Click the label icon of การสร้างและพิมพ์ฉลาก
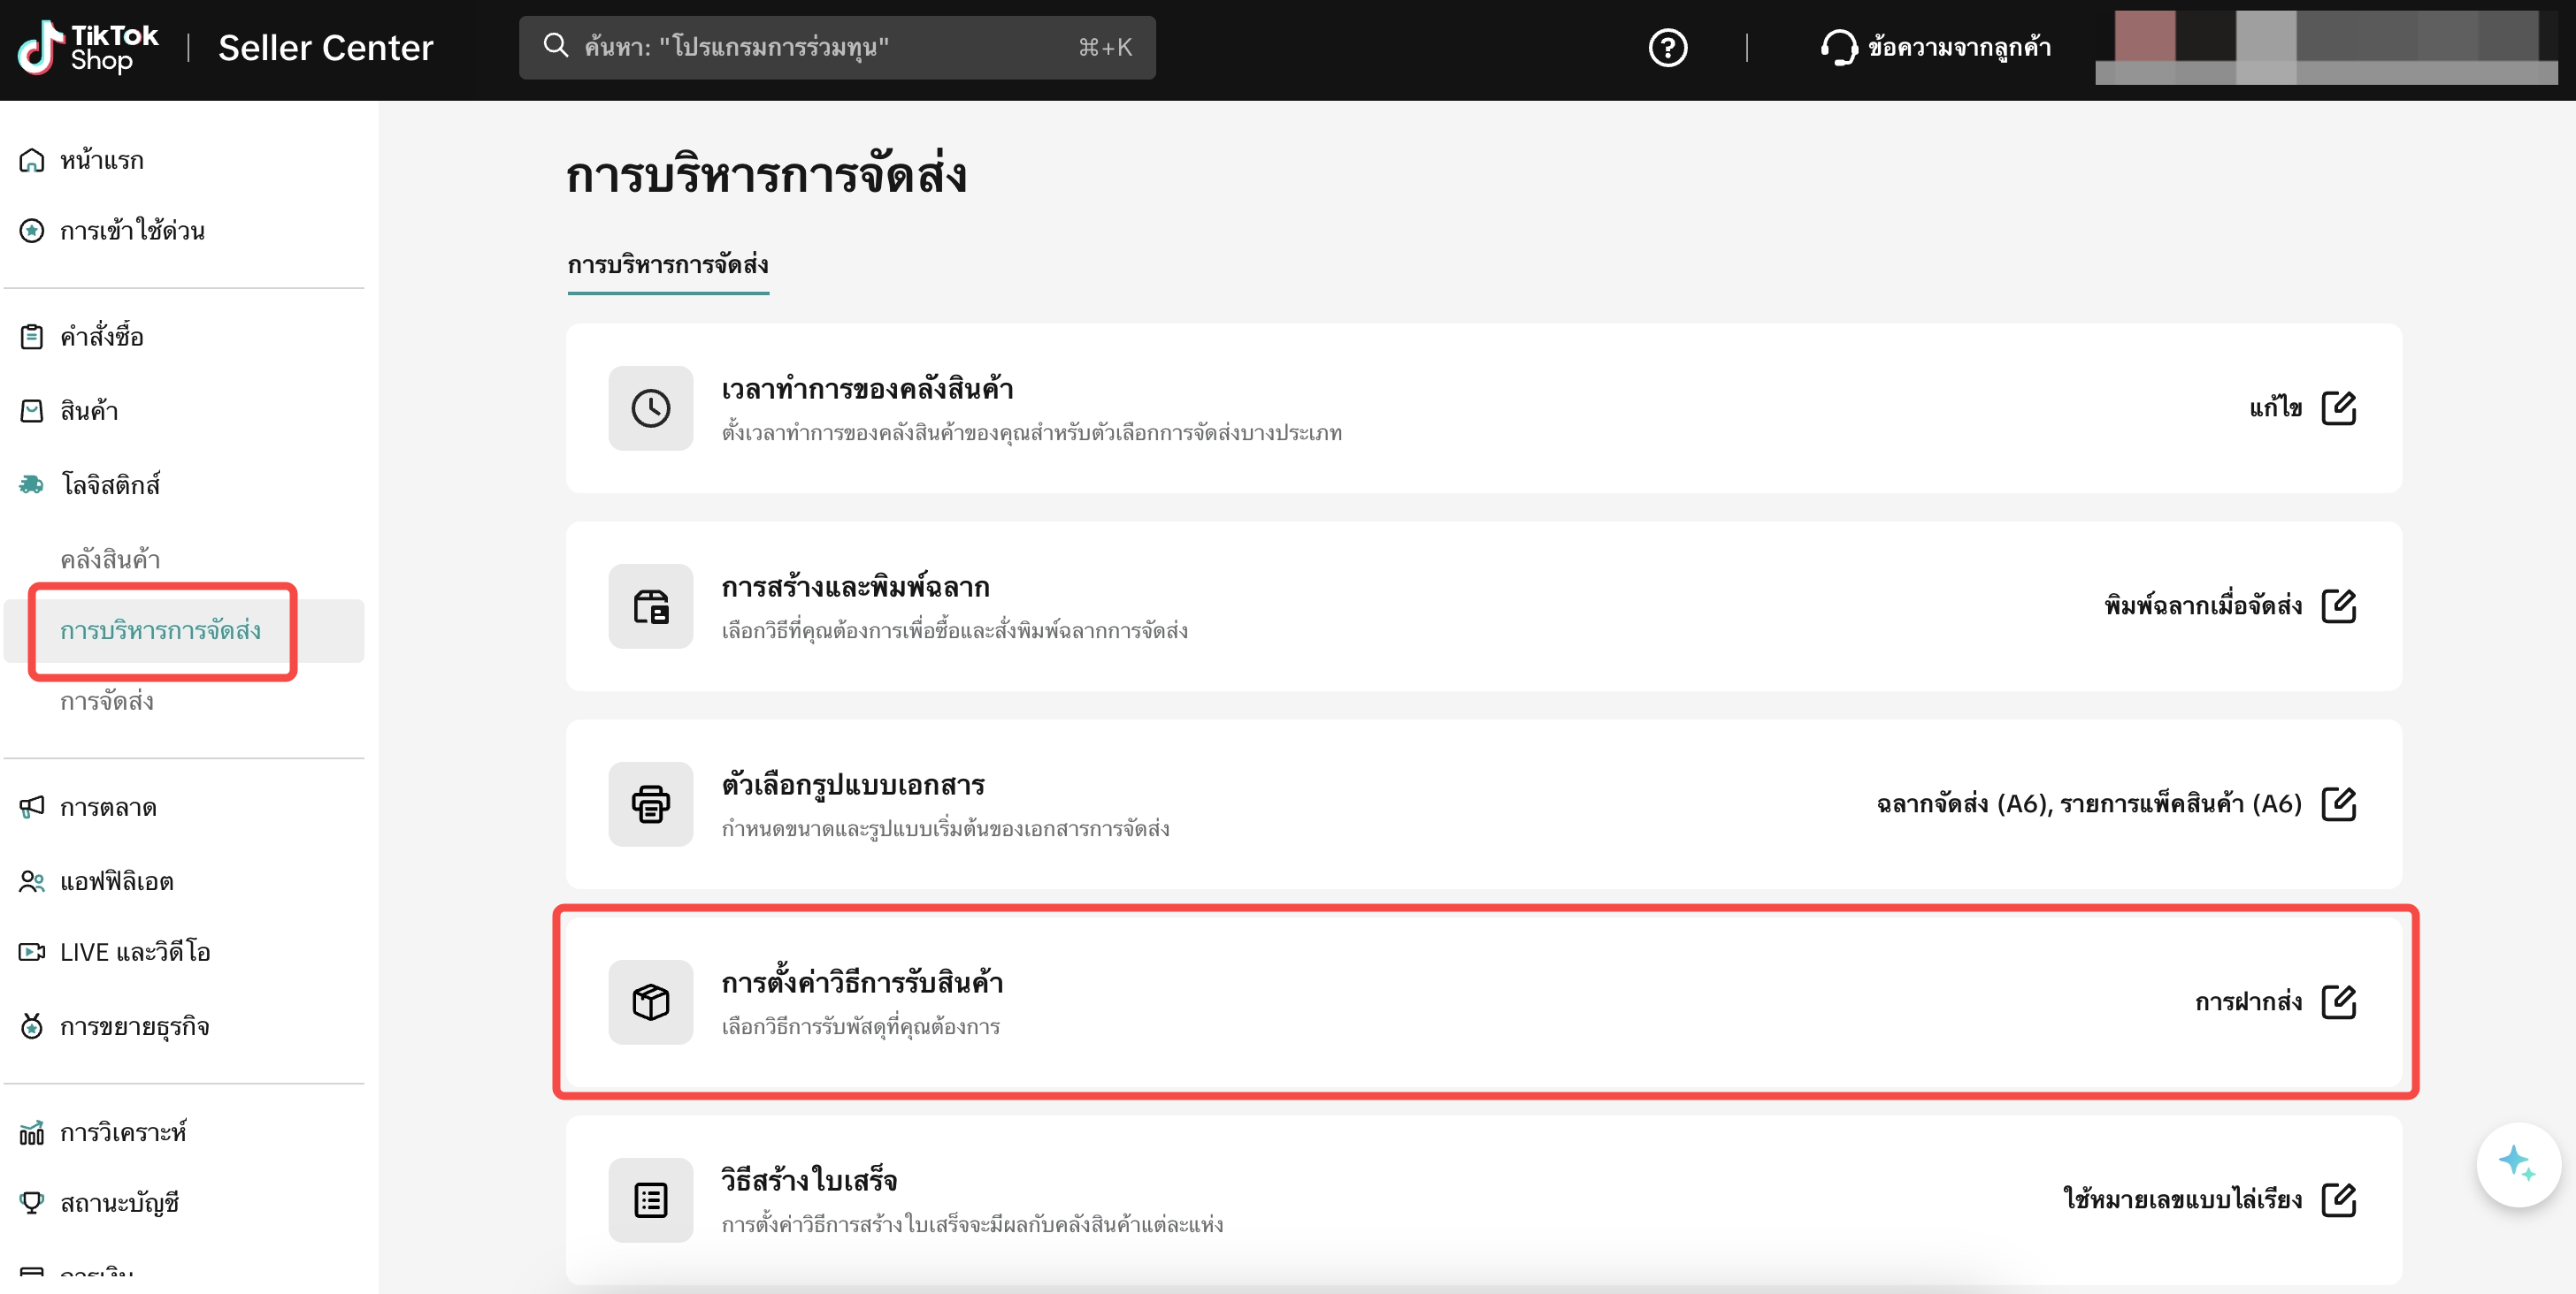This screenshot has width=2576, height=1294. [651, 605]
